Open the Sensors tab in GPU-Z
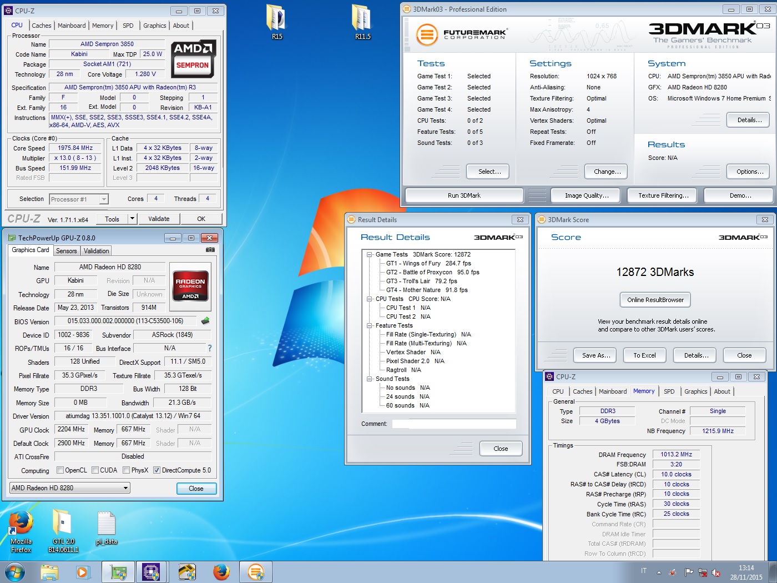 point(67,251)
